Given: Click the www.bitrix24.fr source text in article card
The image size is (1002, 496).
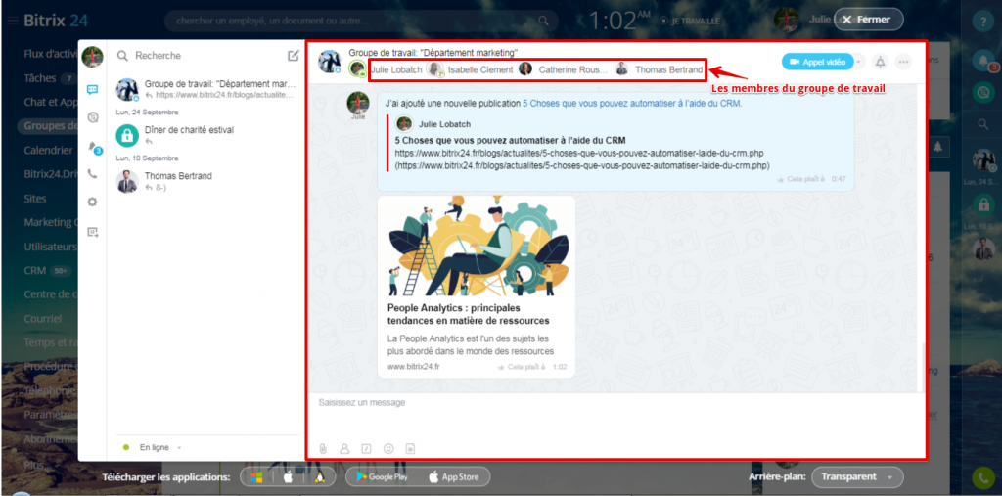Looking at the screenshot, I should click(414, 367).
